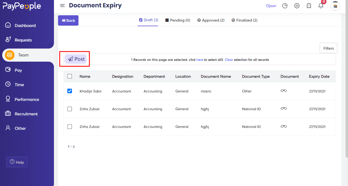Click the 'here' link to select all
Viewport: 348px width, 186px height.
tap(200, 60)
